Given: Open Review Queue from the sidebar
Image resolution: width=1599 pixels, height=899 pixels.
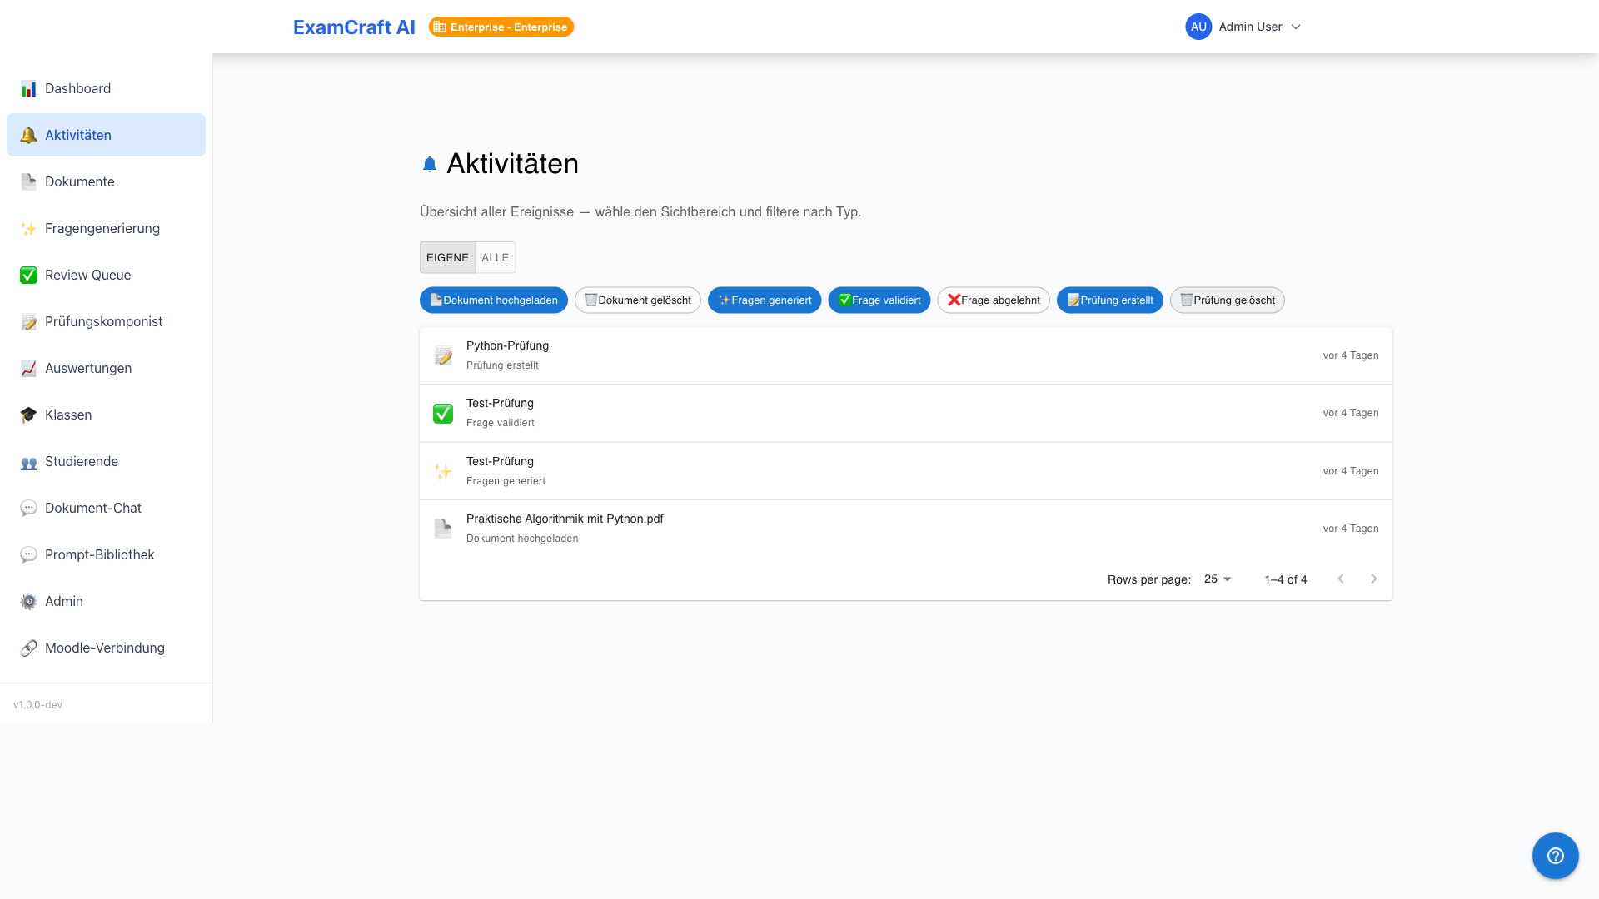Looking at the screenshot, I should [106, 275].
